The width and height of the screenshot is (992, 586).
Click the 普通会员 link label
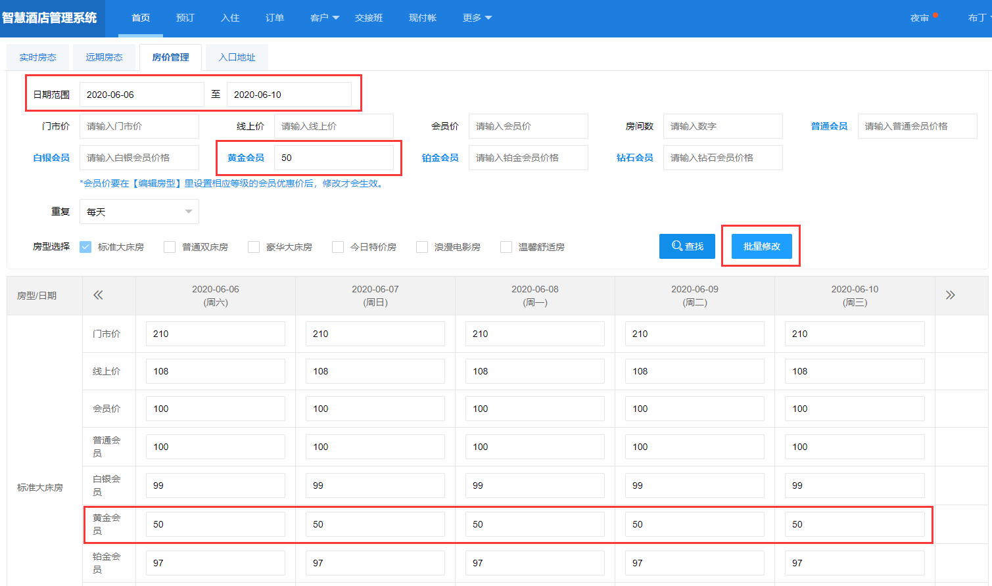tap(829, 126)
